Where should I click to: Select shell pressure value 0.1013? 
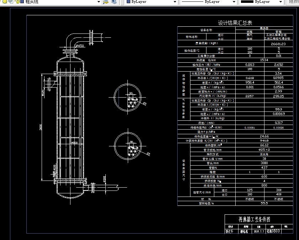click(x=250, y=65)
